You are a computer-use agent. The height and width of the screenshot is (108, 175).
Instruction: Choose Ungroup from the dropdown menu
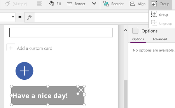pos(162,23)
